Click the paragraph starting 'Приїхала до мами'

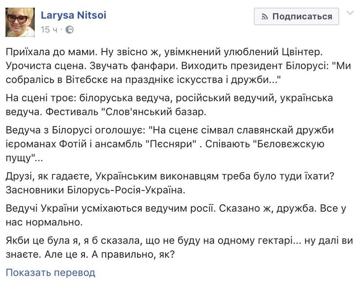(178, 66)
